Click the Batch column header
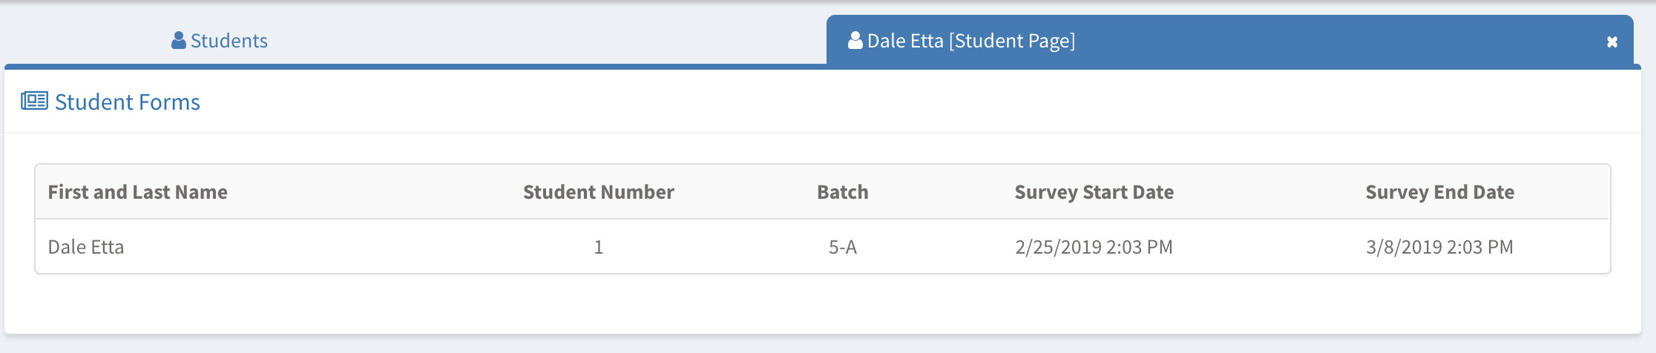 (843, 192)
